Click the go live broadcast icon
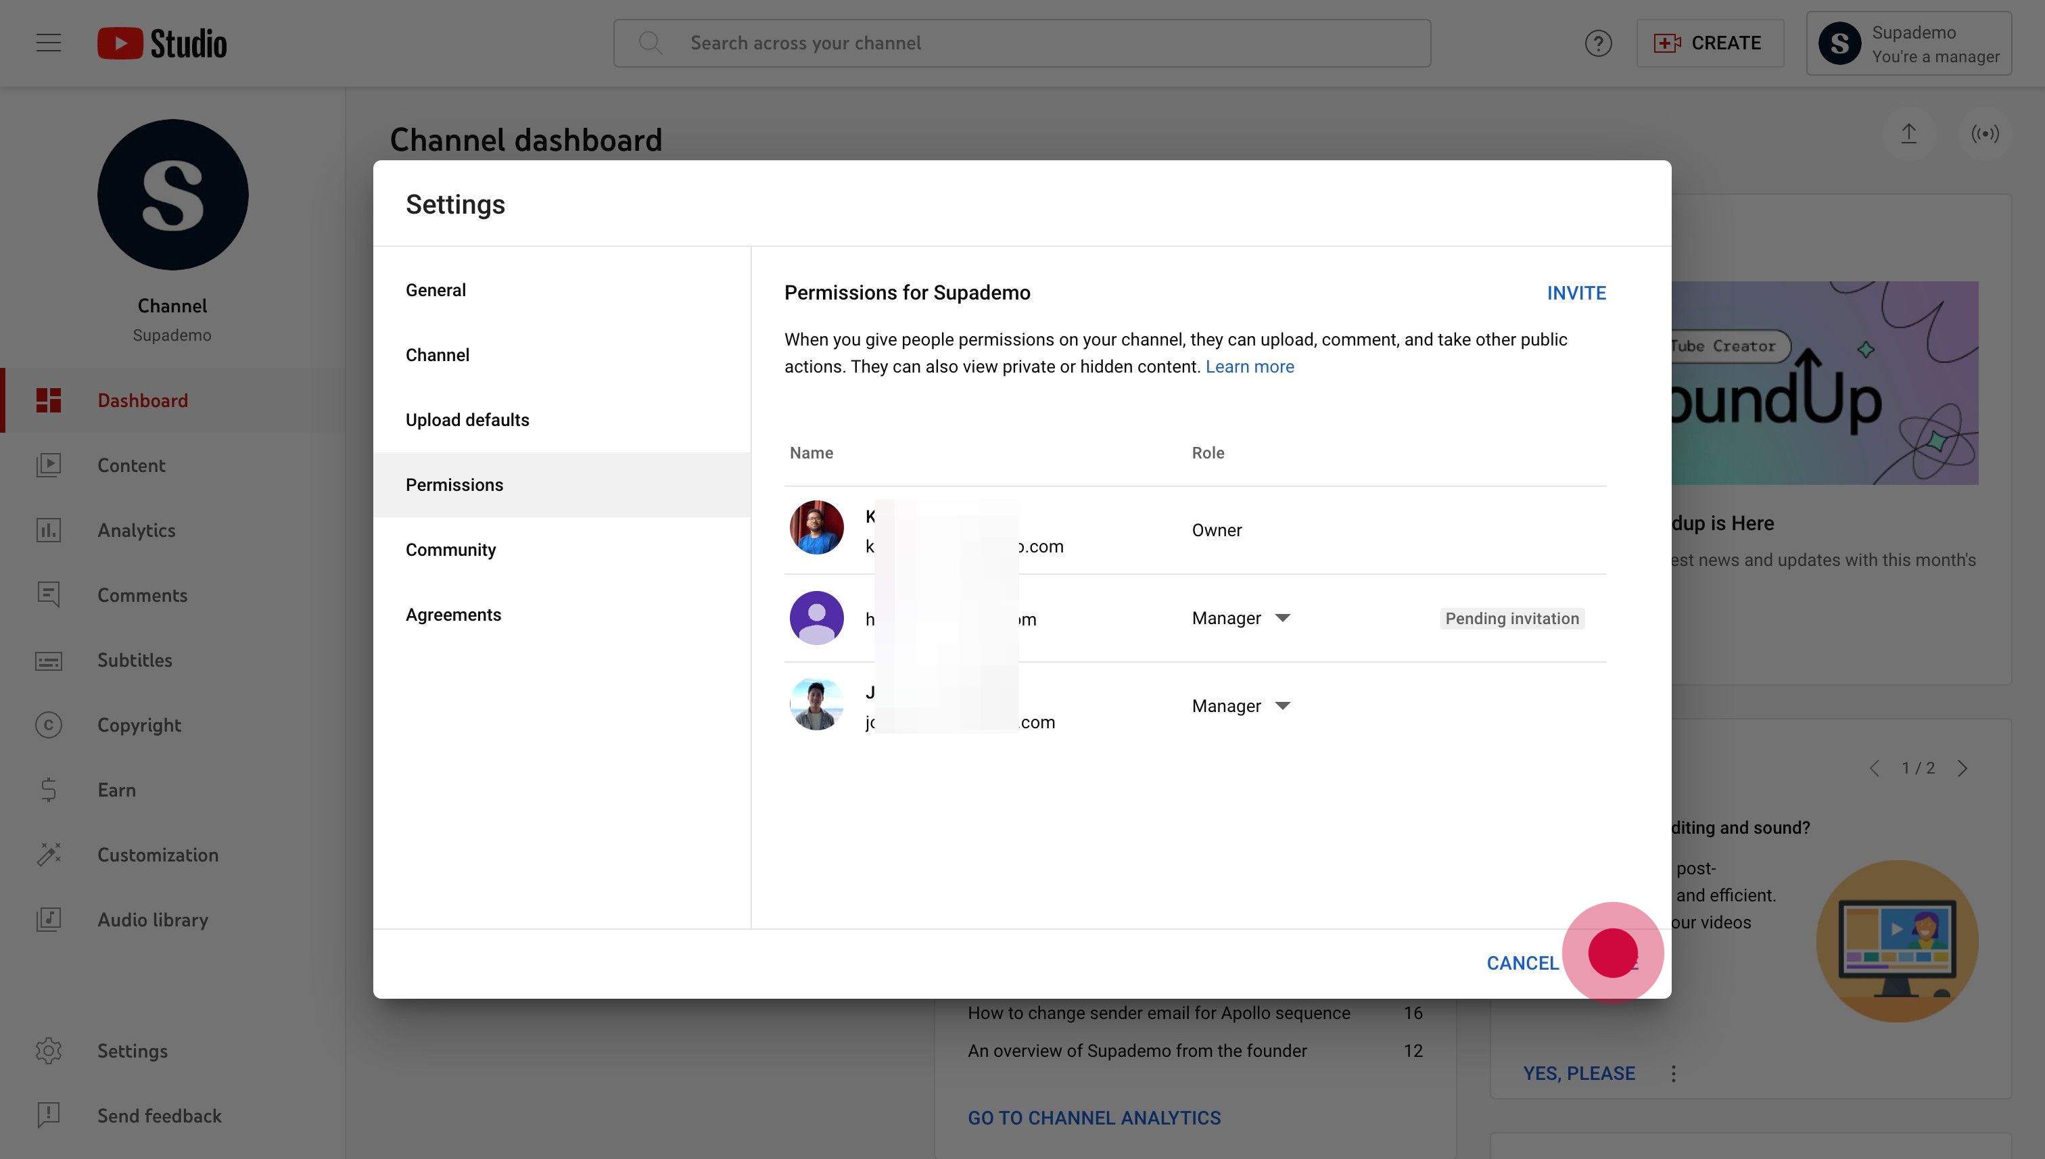 pyautogui.click(x=1985, y=133)
